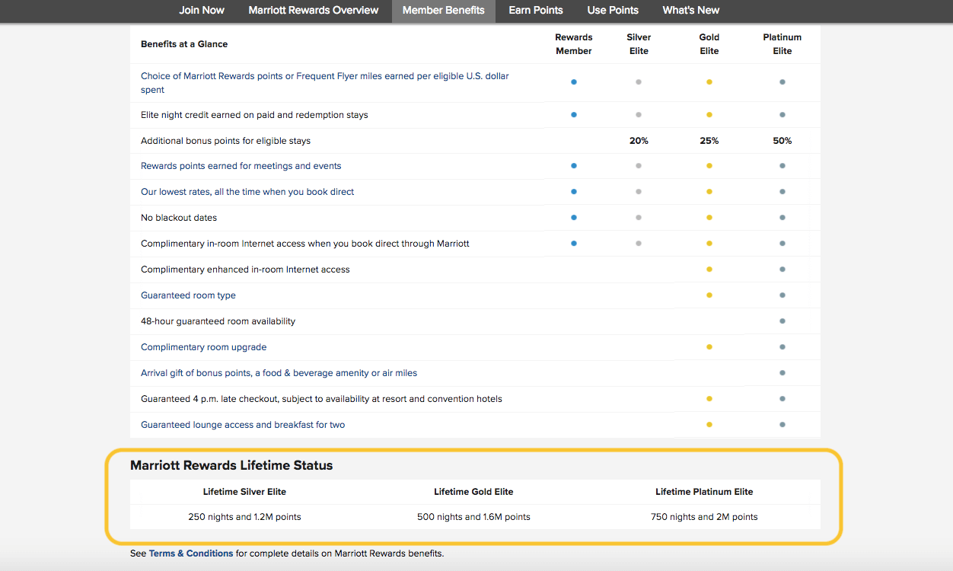Open the What's New tab
953x571 pixels.
click(x=691, y=11)
